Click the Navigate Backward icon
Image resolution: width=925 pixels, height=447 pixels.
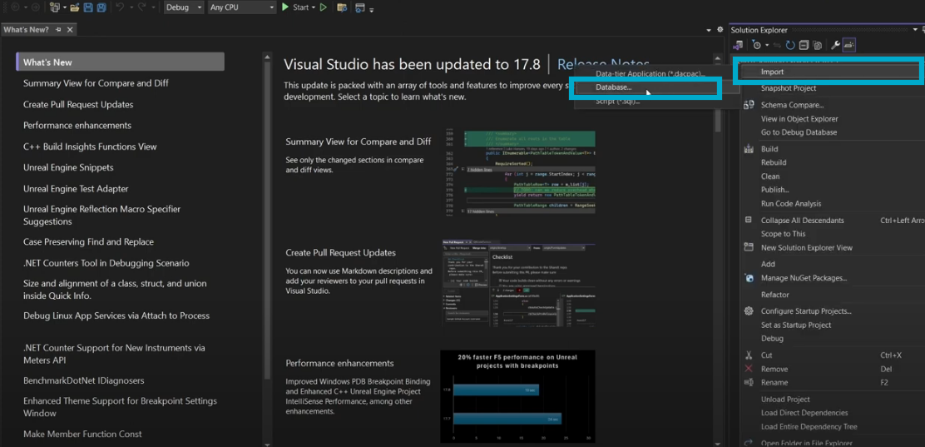[15, 7]
